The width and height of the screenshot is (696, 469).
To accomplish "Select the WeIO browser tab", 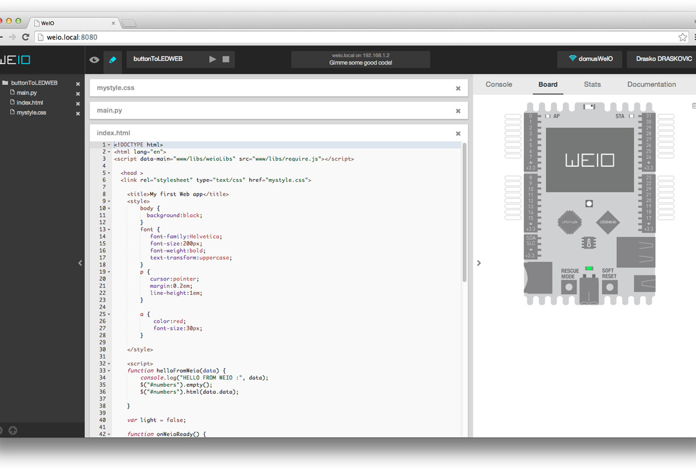I will click(x=73, y=23).
